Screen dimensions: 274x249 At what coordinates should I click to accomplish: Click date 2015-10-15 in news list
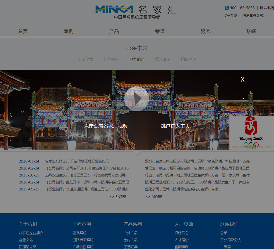(29, 175)
